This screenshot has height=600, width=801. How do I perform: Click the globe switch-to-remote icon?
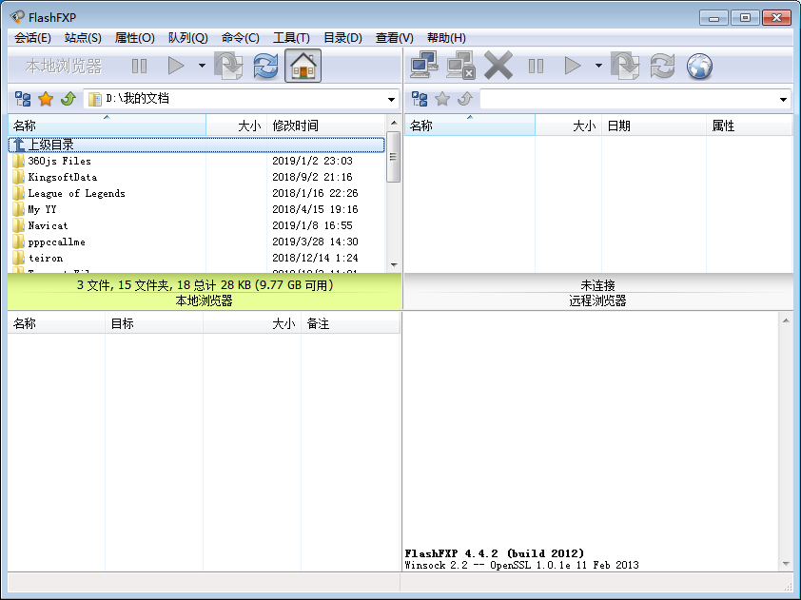tap(699, 66)
